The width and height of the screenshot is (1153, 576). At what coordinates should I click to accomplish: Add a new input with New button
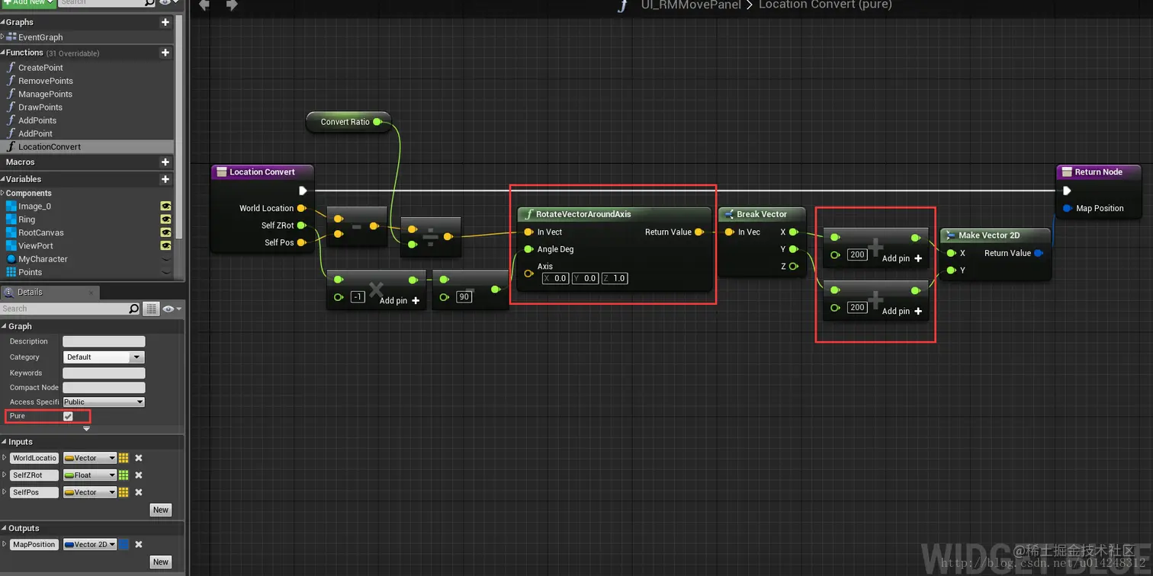[x=160, y=510]
